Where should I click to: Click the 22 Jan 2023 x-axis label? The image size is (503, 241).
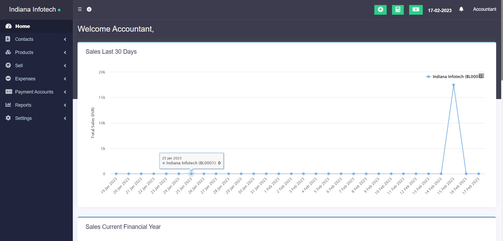(146, 186)
